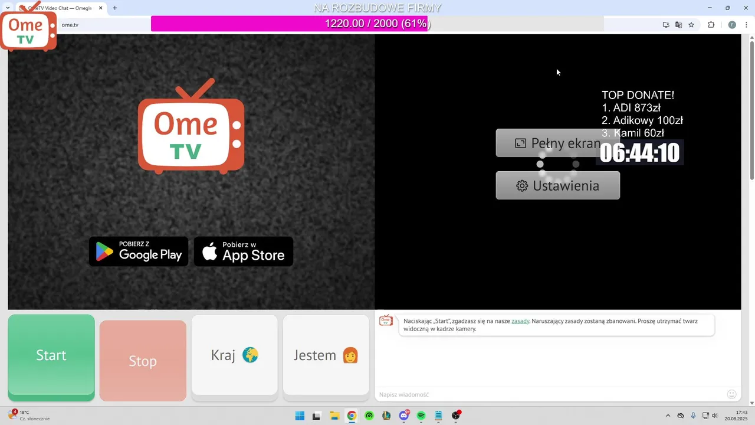Open the Ustawienia settings button
Viewport: 755px width, 425px height.
click(557, 185)
